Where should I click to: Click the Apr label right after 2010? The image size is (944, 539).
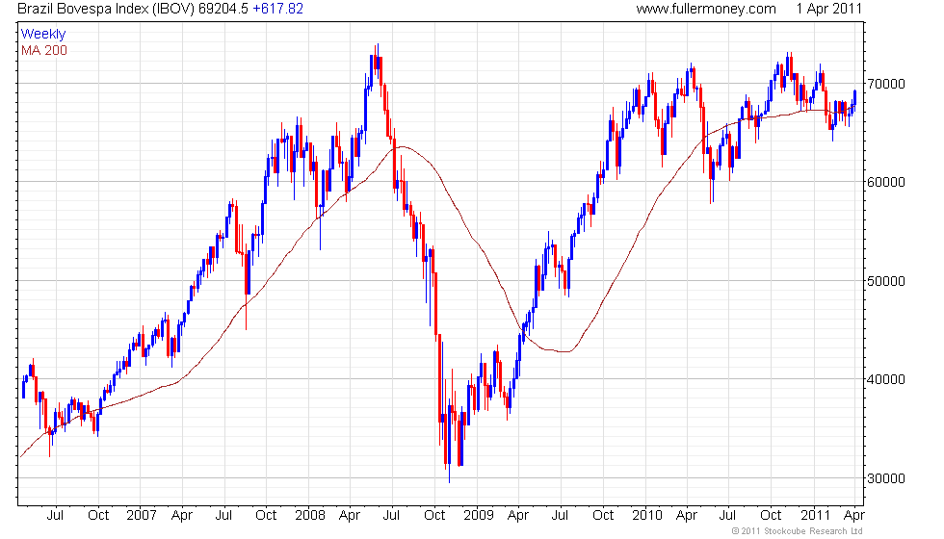(x=686, y=516)
